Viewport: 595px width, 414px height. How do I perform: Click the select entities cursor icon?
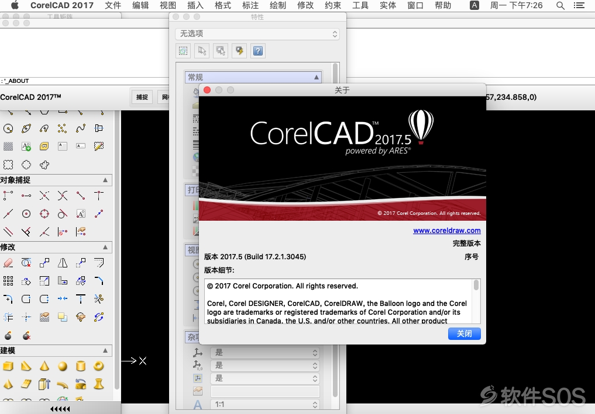pyautogui.click(x=202, y=51)
